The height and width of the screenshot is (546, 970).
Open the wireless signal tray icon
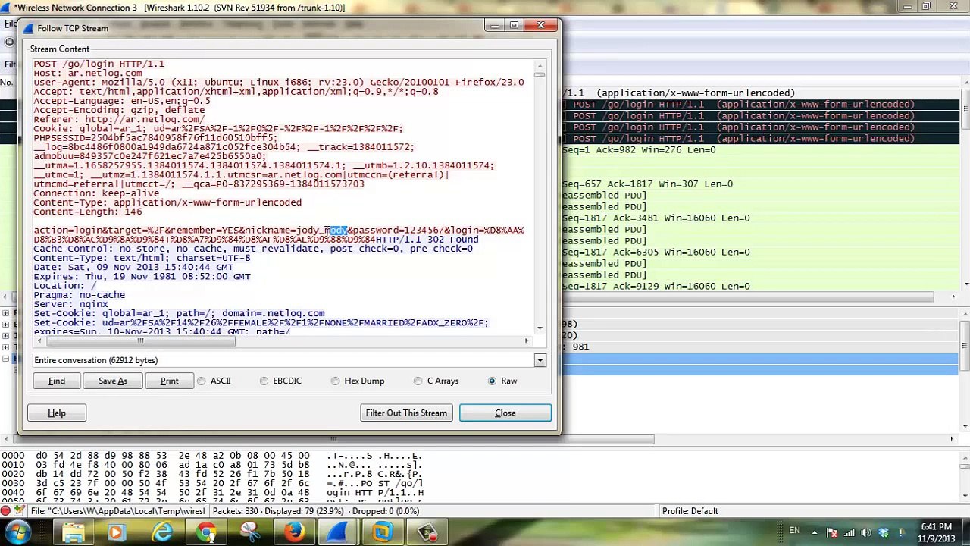[850, 532]
